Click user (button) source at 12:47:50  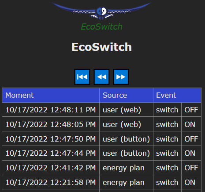(x=126, y=139)
